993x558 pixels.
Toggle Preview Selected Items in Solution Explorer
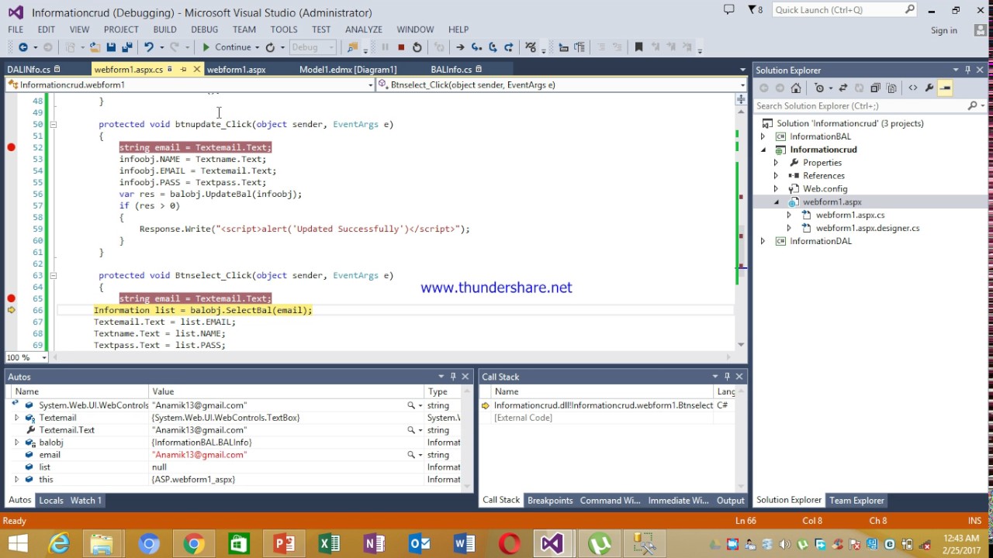click(x=945, y=88)
